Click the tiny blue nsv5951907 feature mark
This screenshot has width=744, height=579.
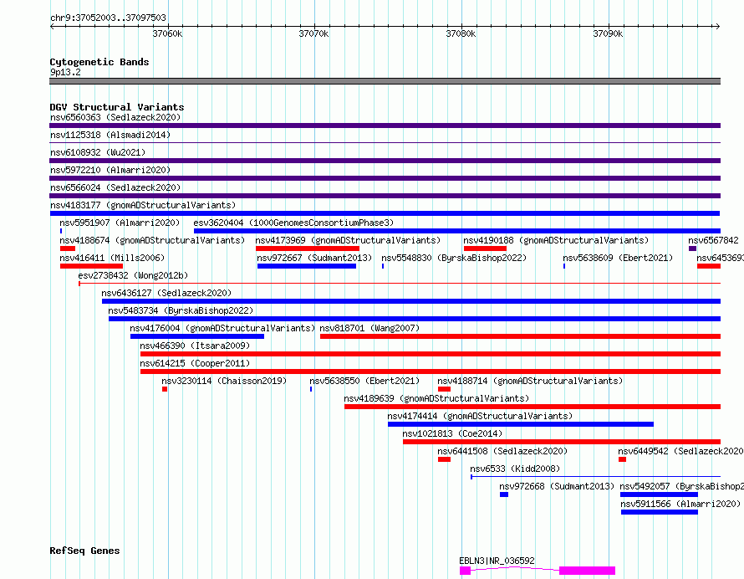tap(61, 231)
